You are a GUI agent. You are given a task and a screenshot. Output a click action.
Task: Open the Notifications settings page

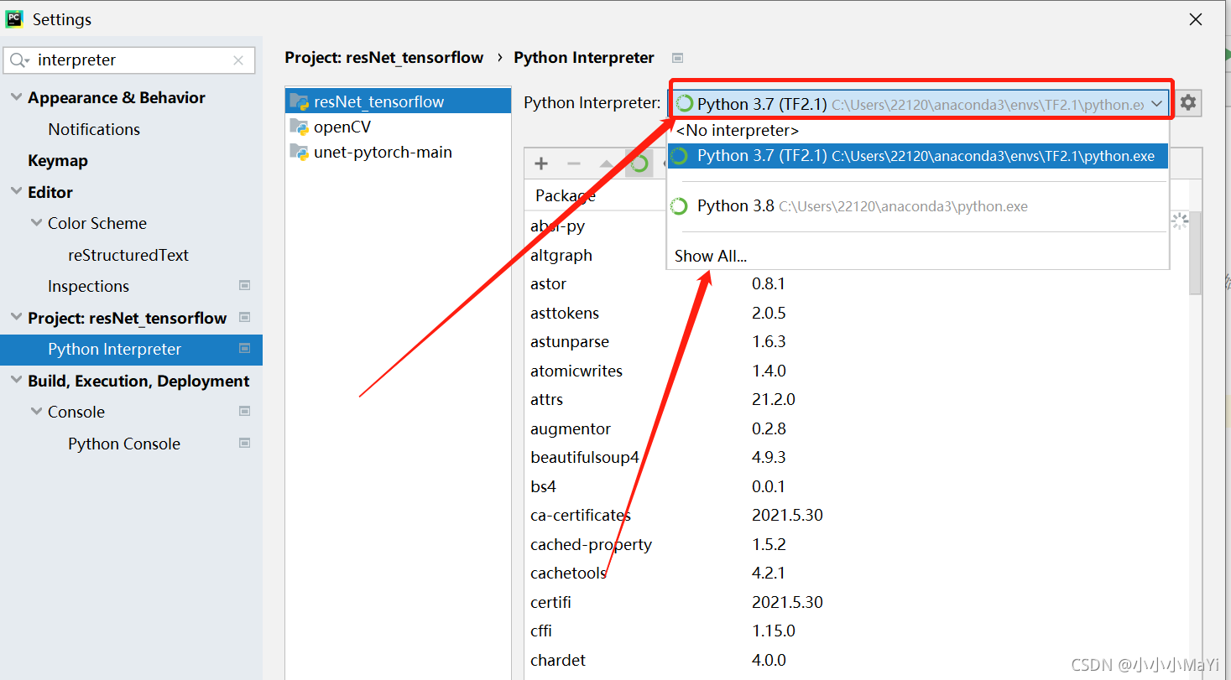(94, 129)
